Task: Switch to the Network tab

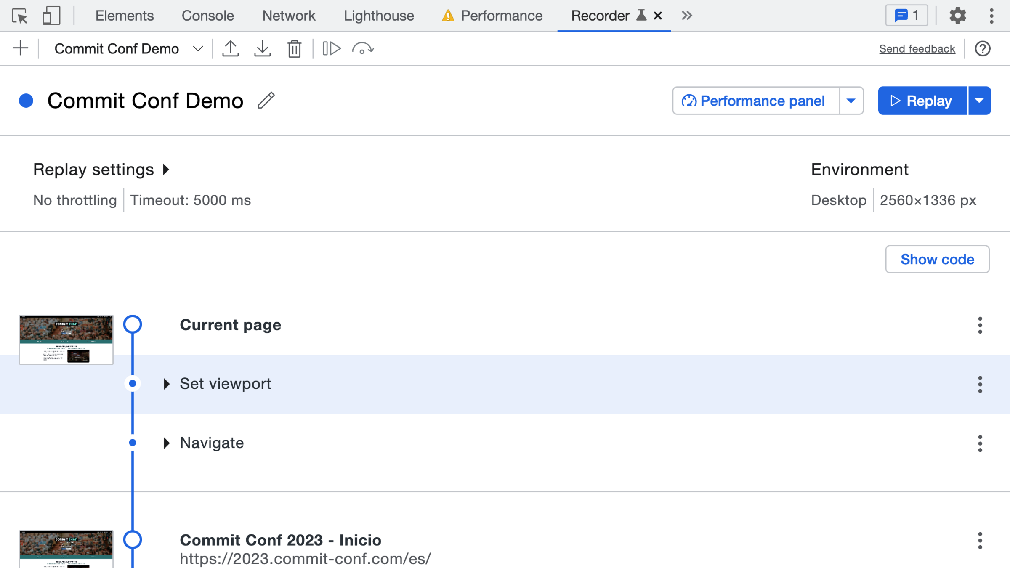Action: (x=288, y=16)
